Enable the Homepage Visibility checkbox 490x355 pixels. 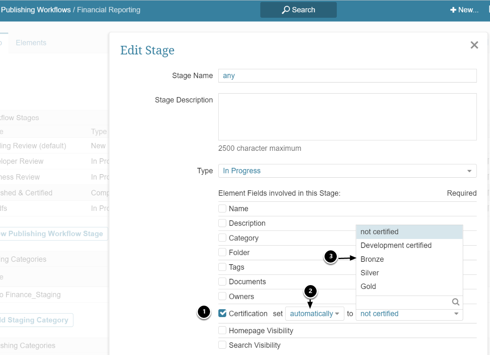click(223, 331)
